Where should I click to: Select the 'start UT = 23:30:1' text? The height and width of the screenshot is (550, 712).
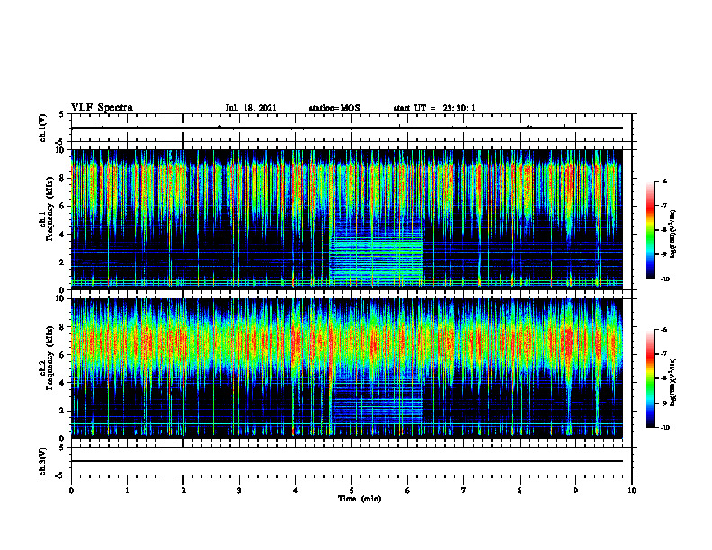pos(434,108)
